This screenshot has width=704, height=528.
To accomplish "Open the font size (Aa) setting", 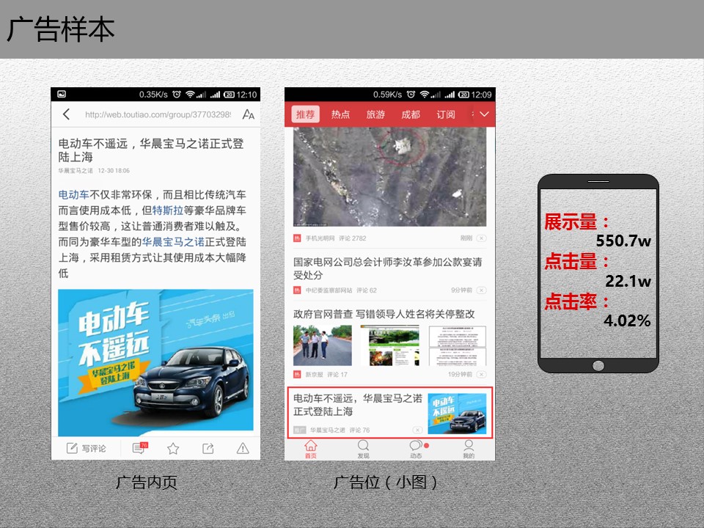I will click(x=249, y=114).
